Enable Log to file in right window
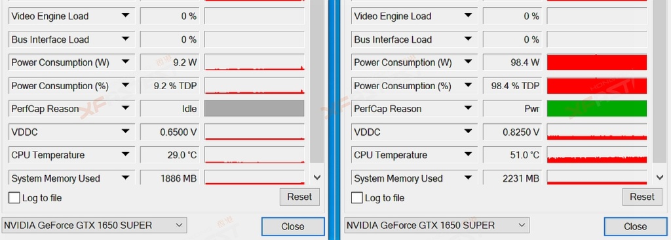Image resolution: width=671 pixels, height=240 pixels. click(x=357, y=198)
